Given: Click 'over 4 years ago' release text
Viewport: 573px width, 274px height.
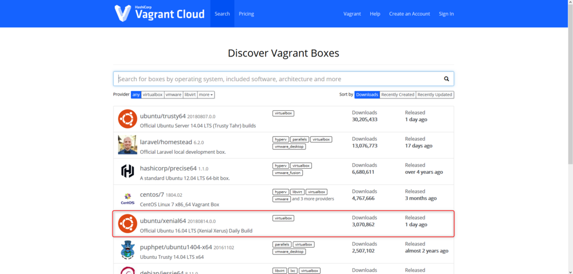Looking at the screenshot, I should (x=424, y=172).
